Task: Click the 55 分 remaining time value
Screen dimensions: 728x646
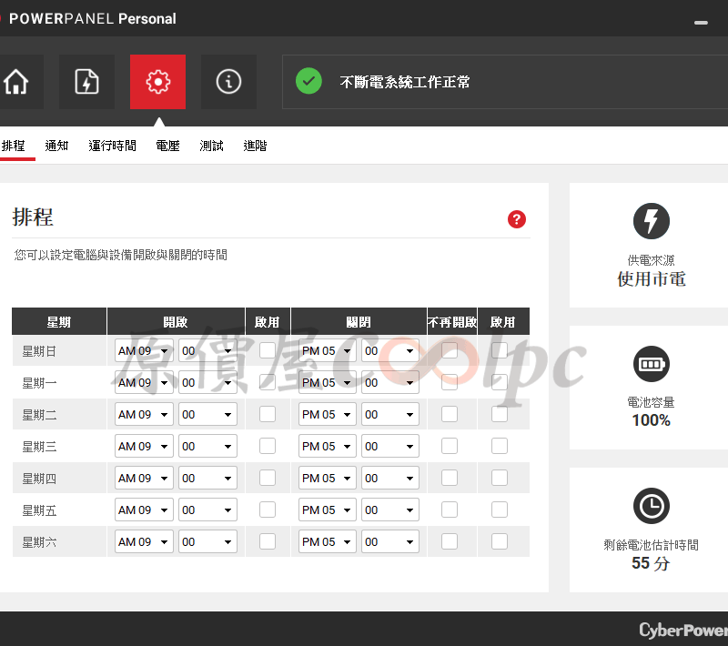Action: [652, 563]
